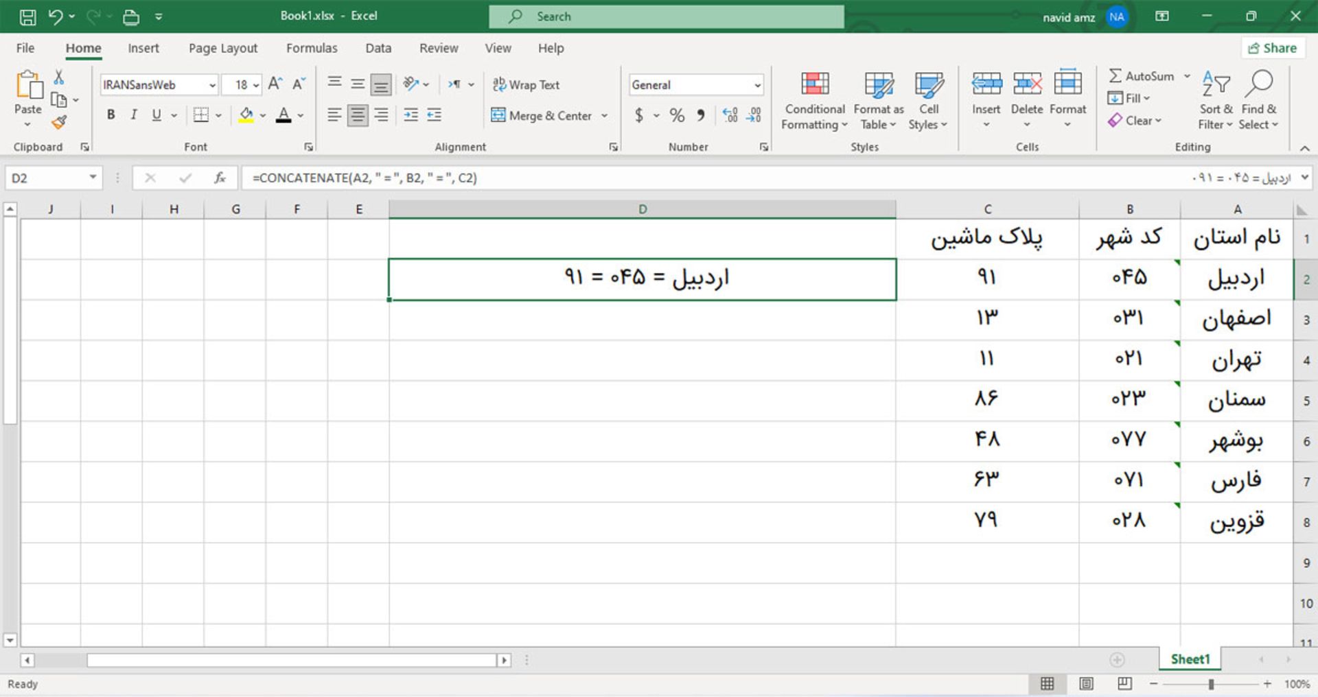Image resolution: width=1318 pixels, height=697 pixels.
Task: Switch to the Formulas ribbon tab
Action: point(312,48)
